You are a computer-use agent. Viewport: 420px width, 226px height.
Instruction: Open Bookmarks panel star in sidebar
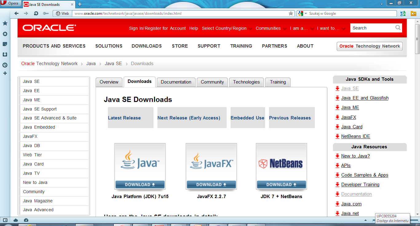(x=5, y=23)
